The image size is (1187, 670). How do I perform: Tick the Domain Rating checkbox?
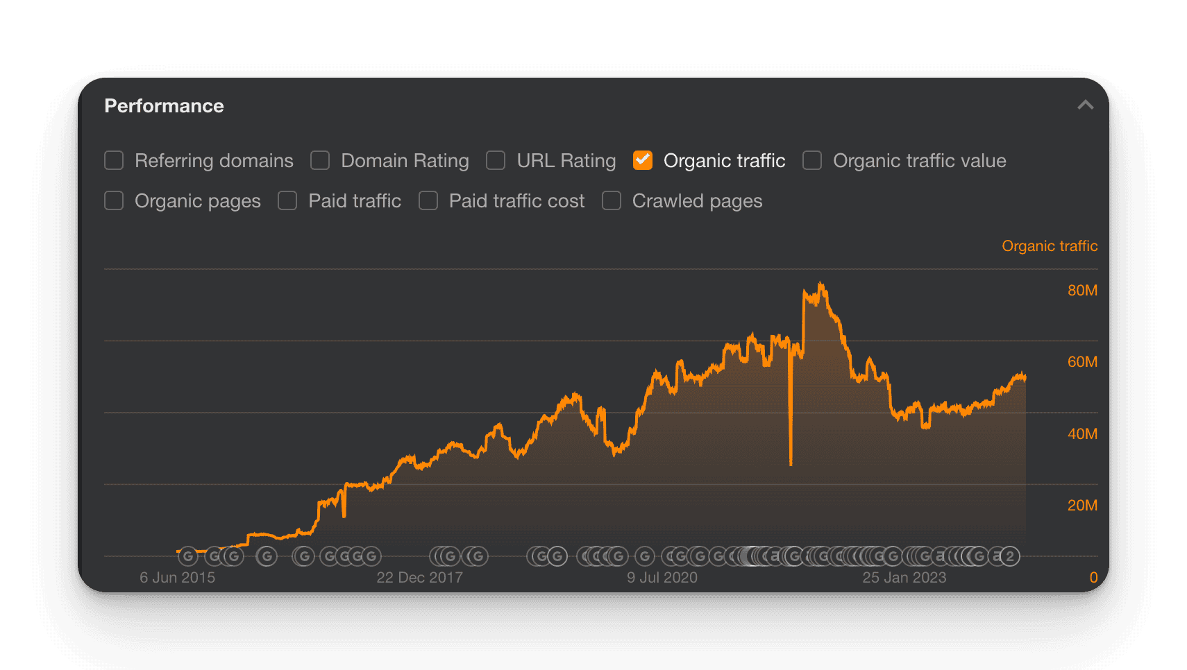[x=320, y=161]
